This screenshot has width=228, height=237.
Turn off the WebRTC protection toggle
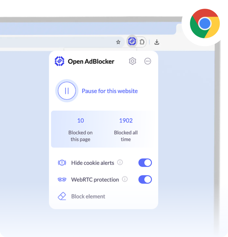pos(145,180)
